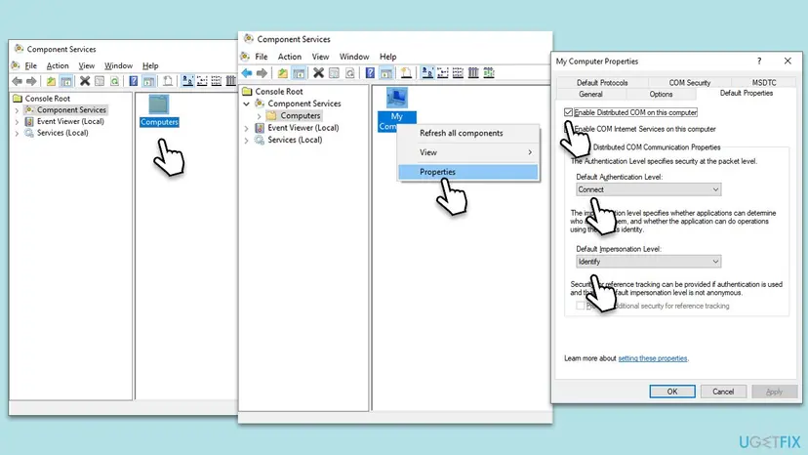Click blue Help icon in window showing Computers folder
The image size is (808, 455).
coord(134,81)
